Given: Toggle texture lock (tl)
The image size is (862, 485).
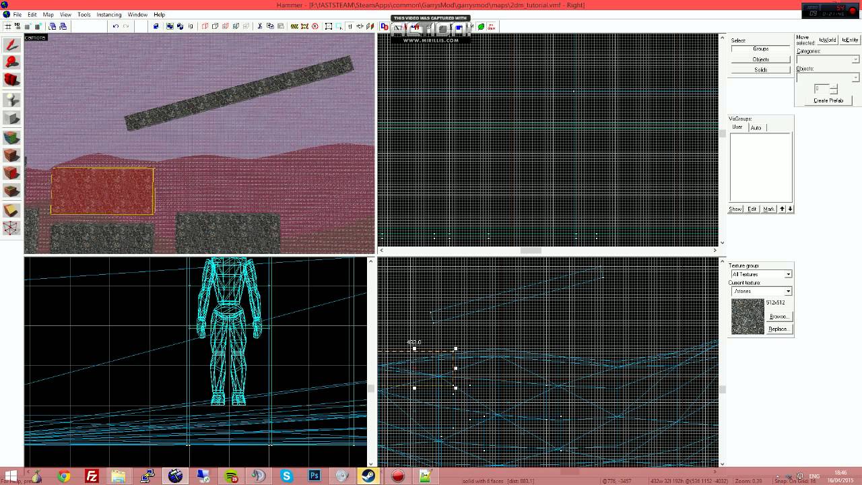Looking at the screenshot, I should pos(350,26).
